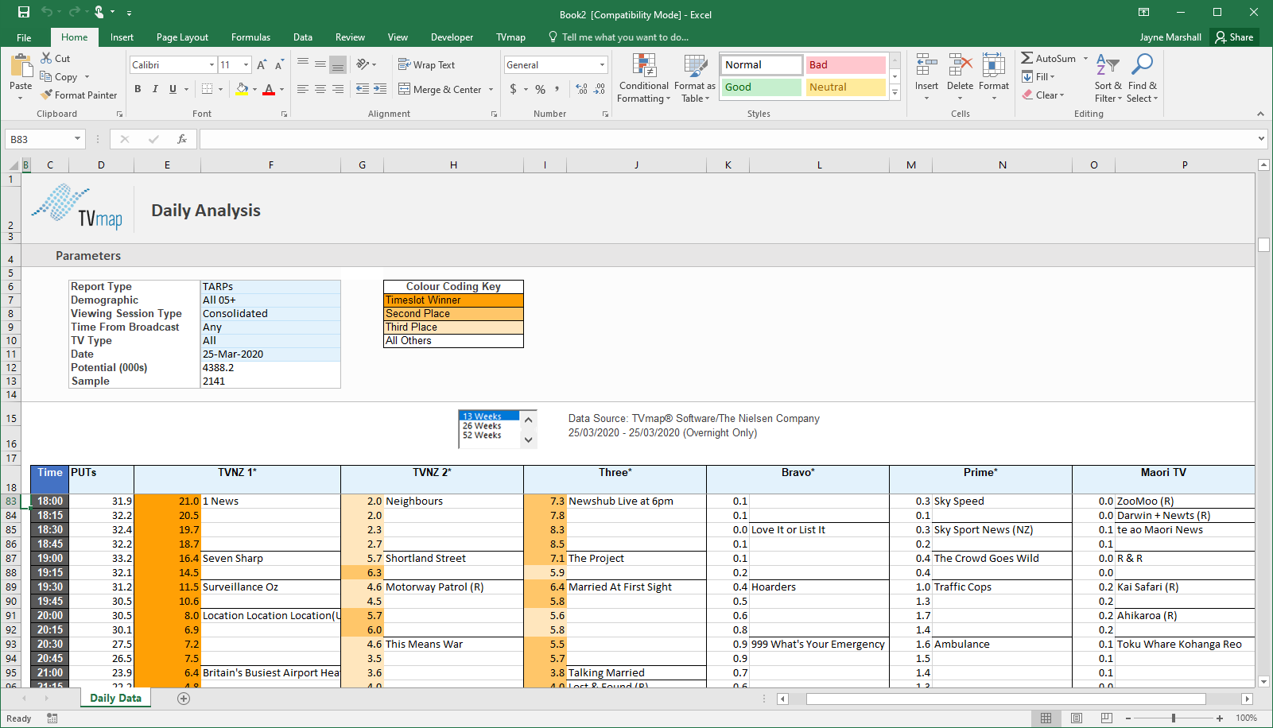Click the Copy icon
The image size is (1273, 728).
point(46,77)
